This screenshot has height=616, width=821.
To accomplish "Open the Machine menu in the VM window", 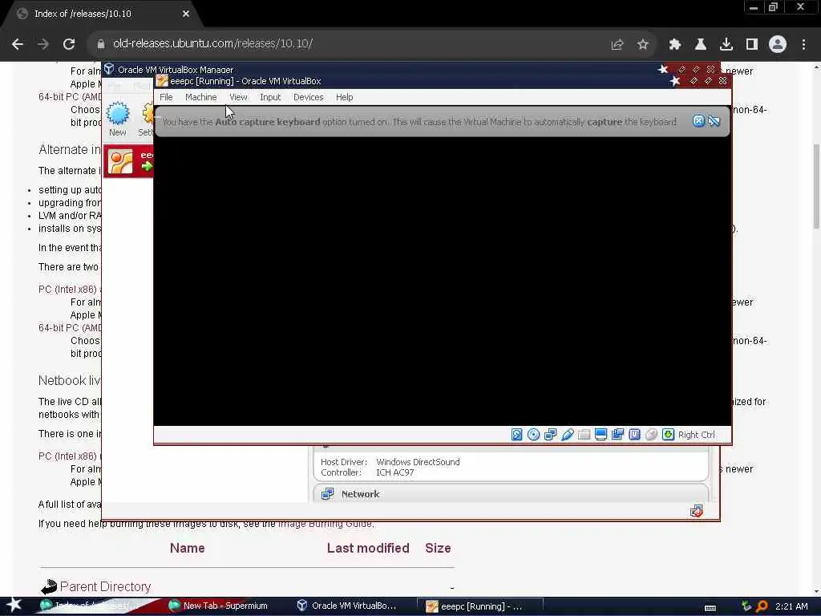I will [x=200, y=97].
